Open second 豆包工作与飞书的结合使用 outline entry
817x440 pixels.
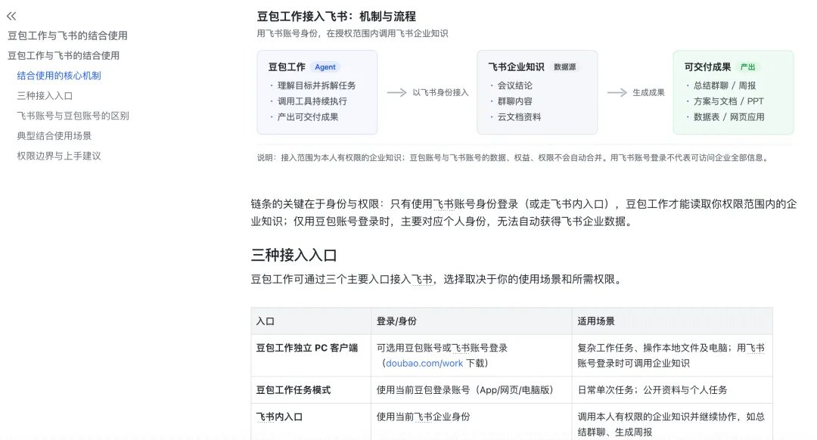pyautogui.click(x=63, y=55)
